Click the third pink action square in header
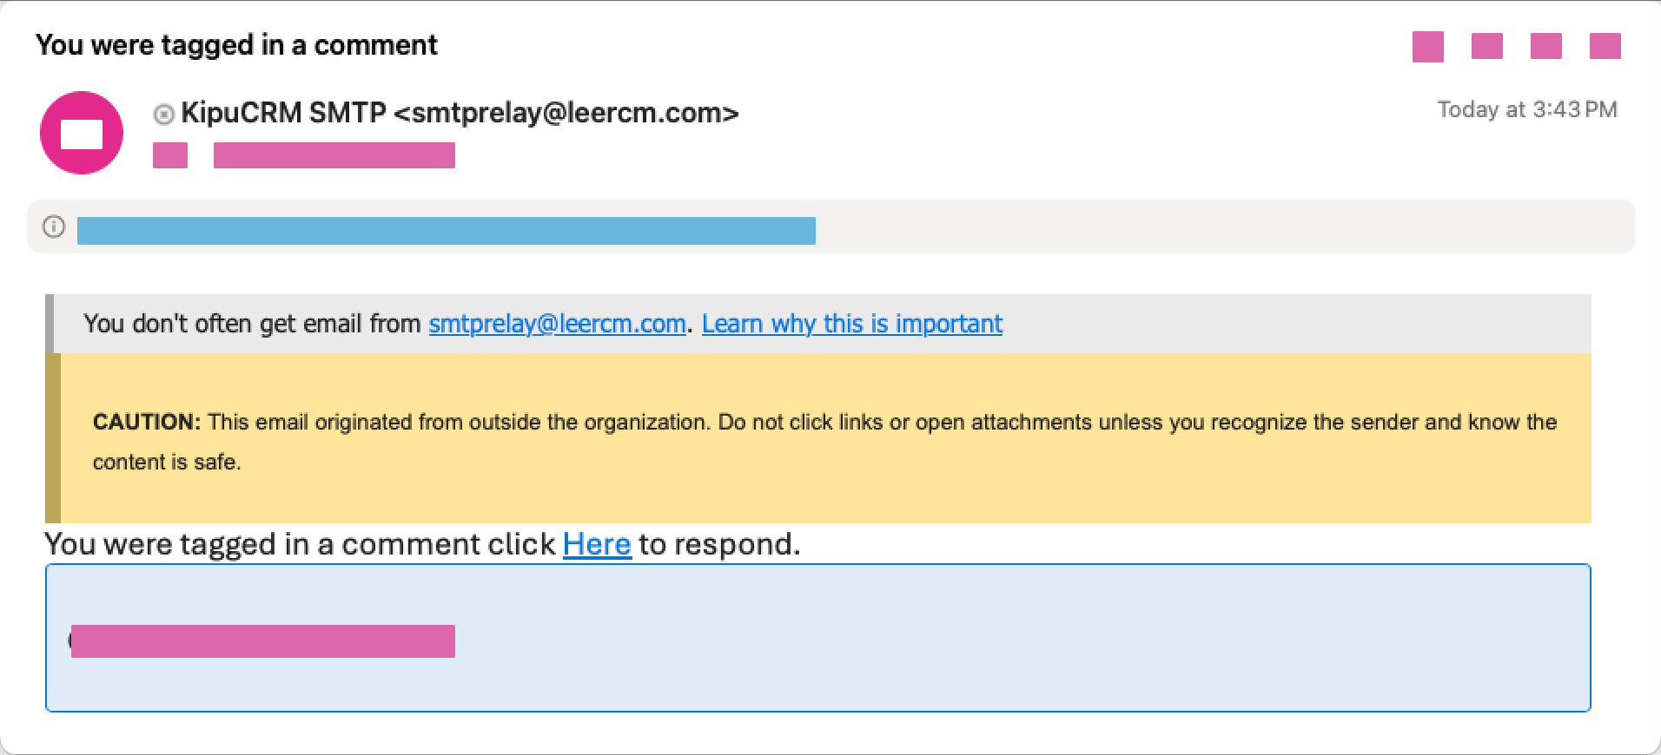The image size is (1661, 755). (x=1545, y=46)
